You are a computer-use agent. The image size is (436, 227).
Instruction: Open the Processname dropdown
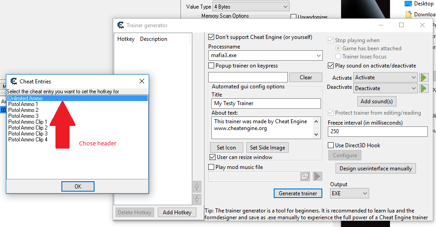318,56
